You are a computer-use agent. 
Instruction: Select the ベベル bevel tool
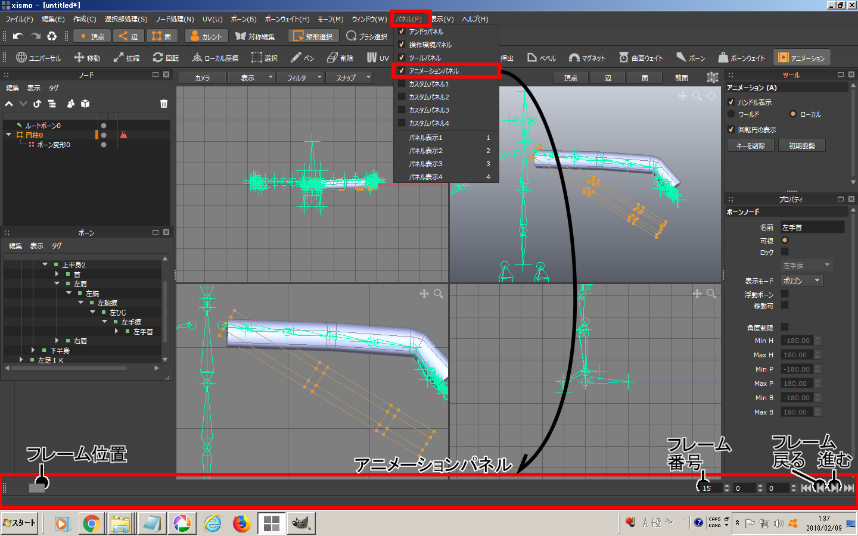(542, 58)
